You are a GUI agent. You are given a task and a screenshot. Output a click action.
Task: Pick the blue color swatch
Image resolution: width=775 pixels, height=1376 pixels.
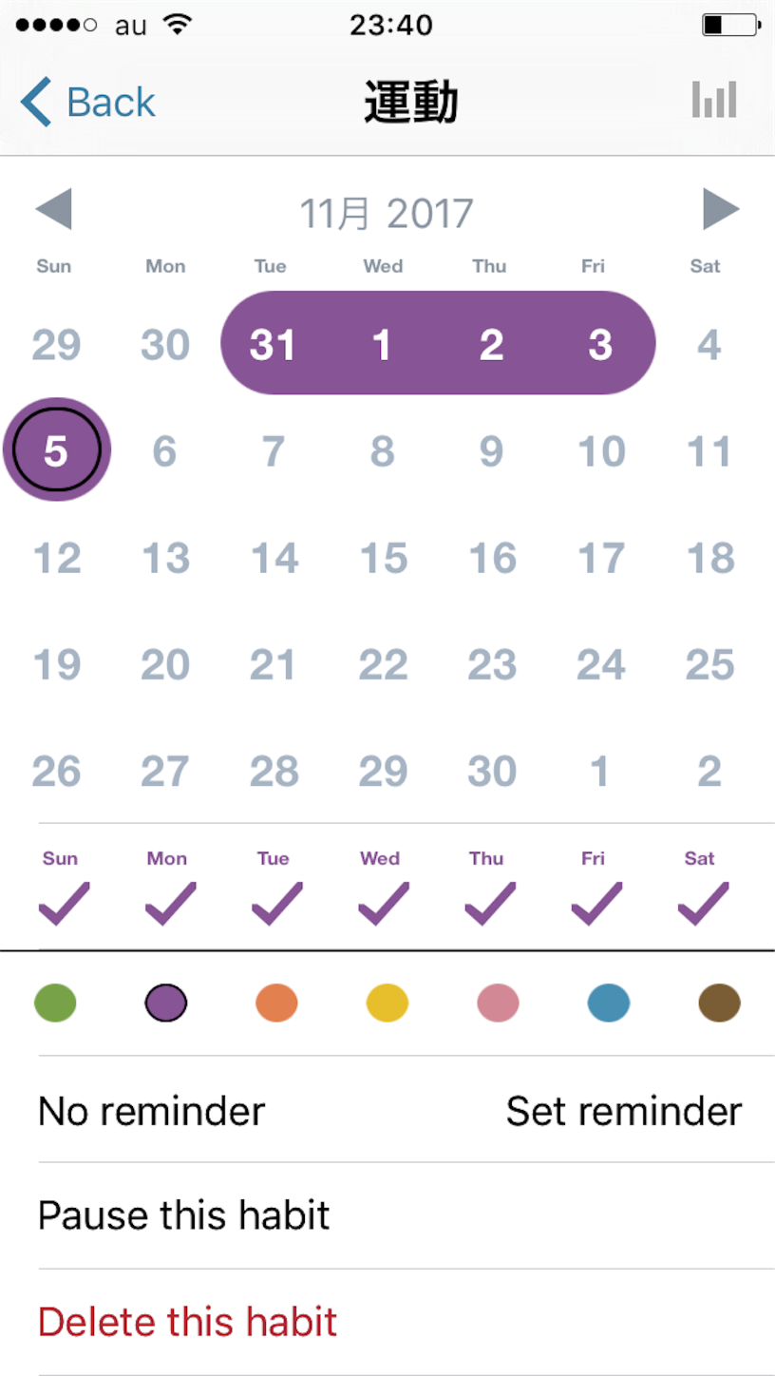coord(609,1003)
